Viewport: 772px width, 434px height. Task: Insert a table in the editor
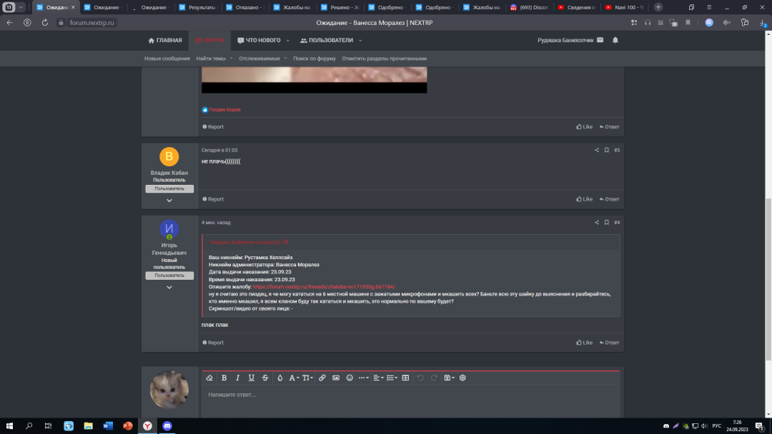coord(405,378)
